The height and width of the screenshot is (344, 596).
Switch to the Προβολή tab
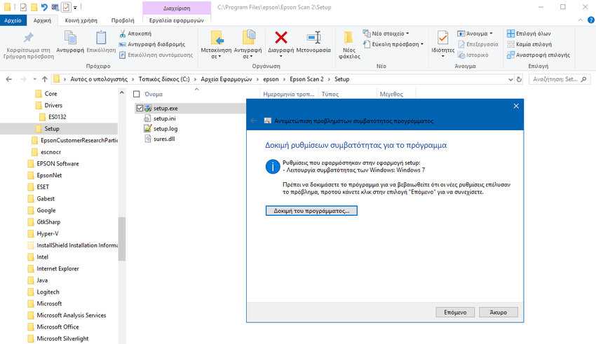coord(123,20)
